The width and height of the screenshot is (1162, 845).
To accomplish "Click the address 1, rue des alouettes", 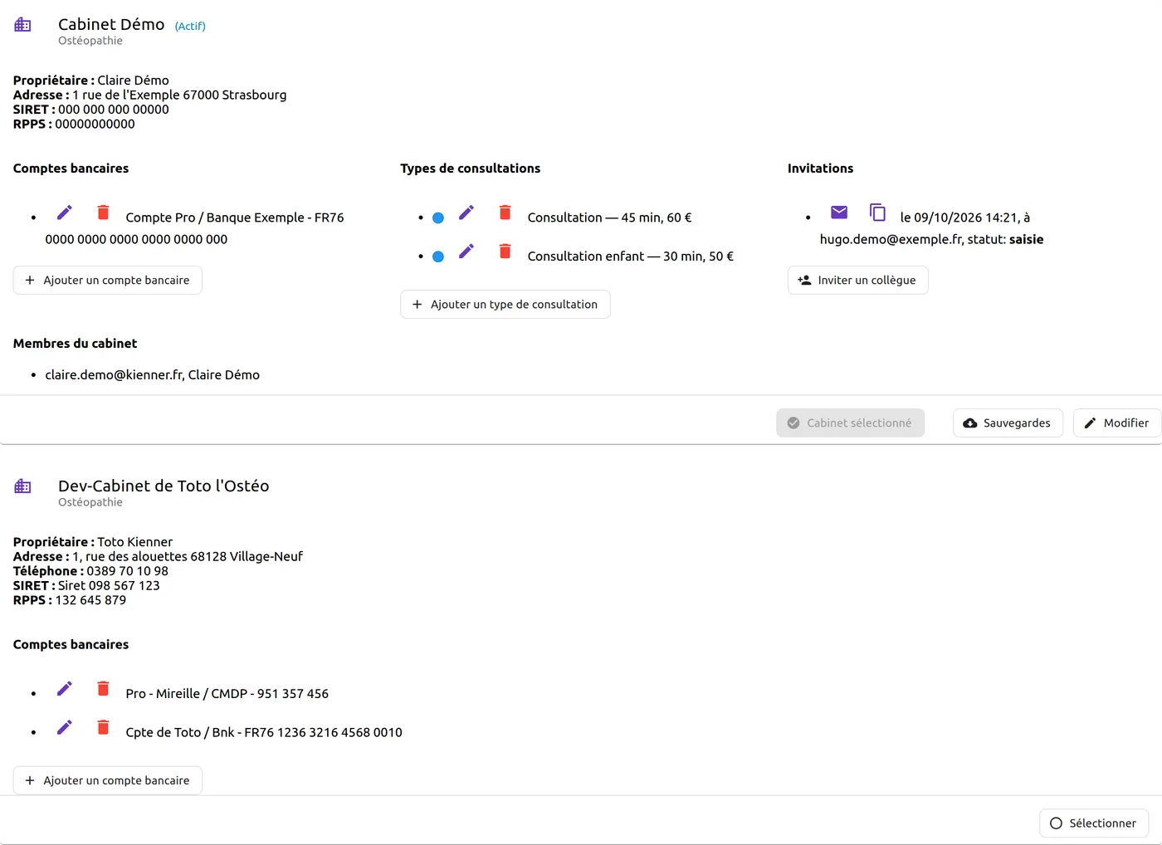I will coord(158,556).
